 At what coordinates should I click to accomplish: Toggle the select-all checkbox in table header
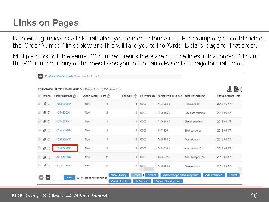click(x=39, y=95)
